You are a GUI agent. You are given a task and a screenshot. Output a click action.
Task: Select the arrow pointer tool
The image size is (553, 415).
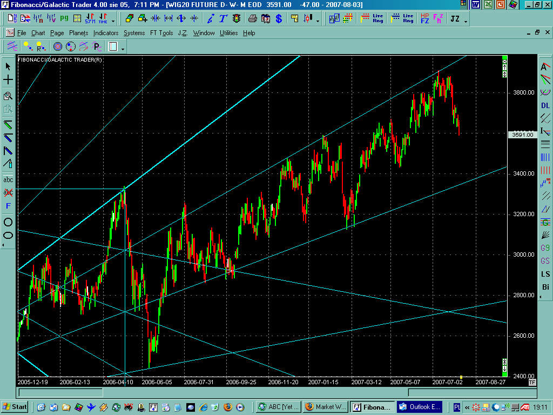point(8,66)
